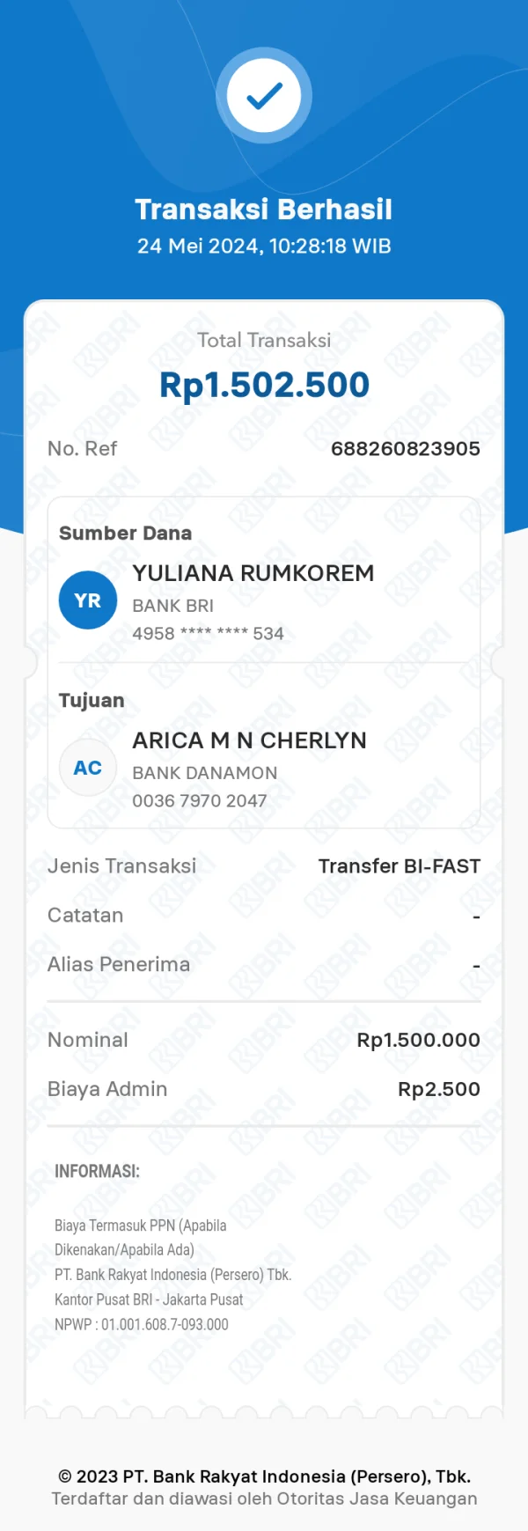Click the Rp2.500 admin fee
Viewport: 528px width, 1531px height.
pyautogui.click(x=438, y=1090)
